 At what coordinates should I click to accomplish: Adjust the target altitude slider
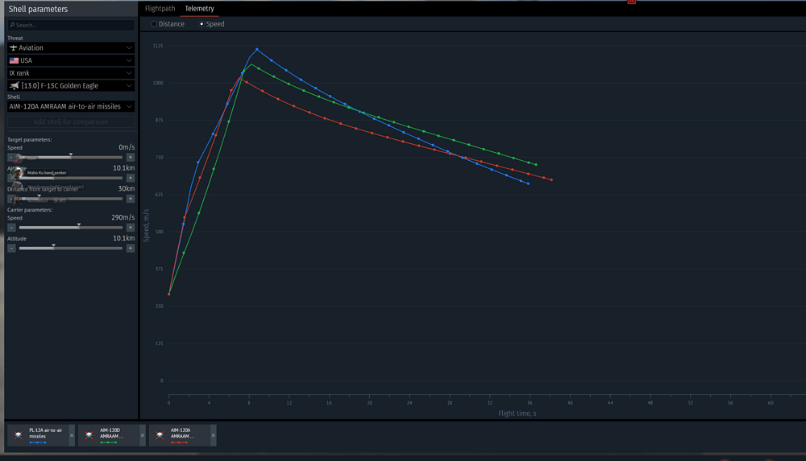(71, 178)
